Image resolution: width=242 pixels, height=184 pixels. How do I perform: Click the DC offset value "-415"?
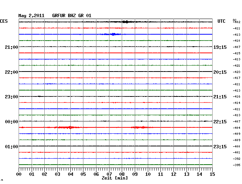tap(236, 53)
